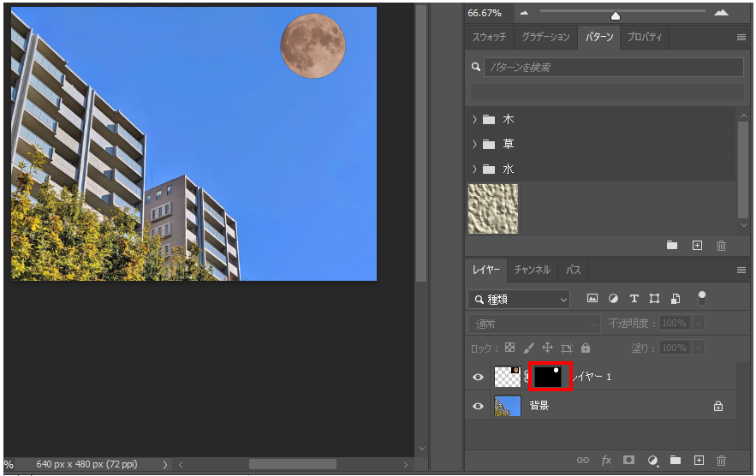Delete layer with layers panel trash icon
The image size is (756, 476).
click(721, 460)
